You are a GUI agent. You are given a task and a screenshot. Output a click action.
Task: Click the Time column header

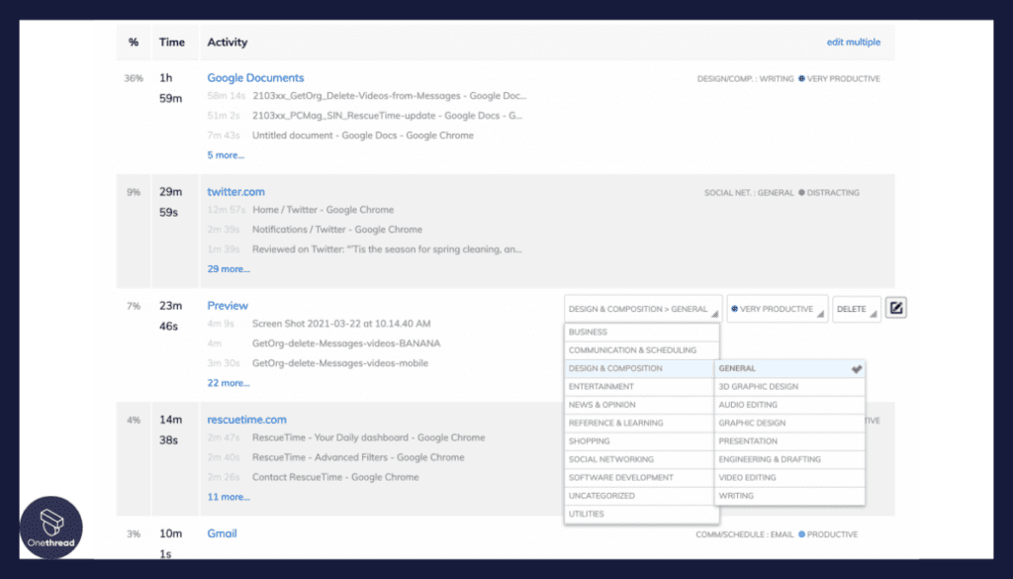(x=172, y=42)
